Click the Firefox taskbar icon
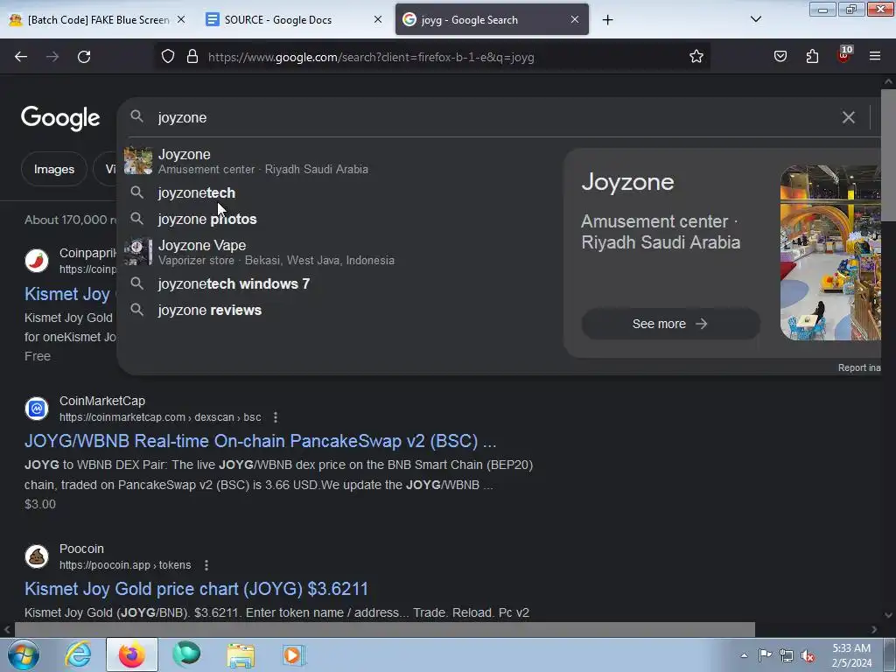This screenshot has height=672, width=896. pyautogui.click(x=131, y=654)
